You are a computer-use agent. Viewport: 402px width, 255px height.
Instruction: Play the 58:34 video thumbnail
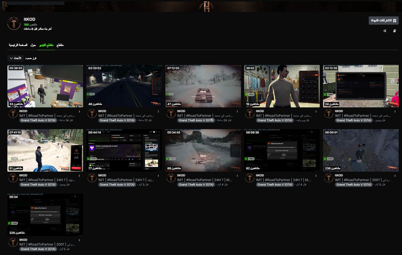(x=45, y=215)
